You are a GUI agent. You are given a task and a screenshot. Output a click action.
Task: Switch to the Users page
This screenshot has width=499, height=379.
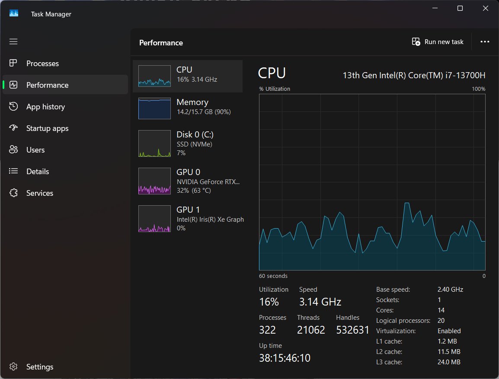[x=35, y=150]
